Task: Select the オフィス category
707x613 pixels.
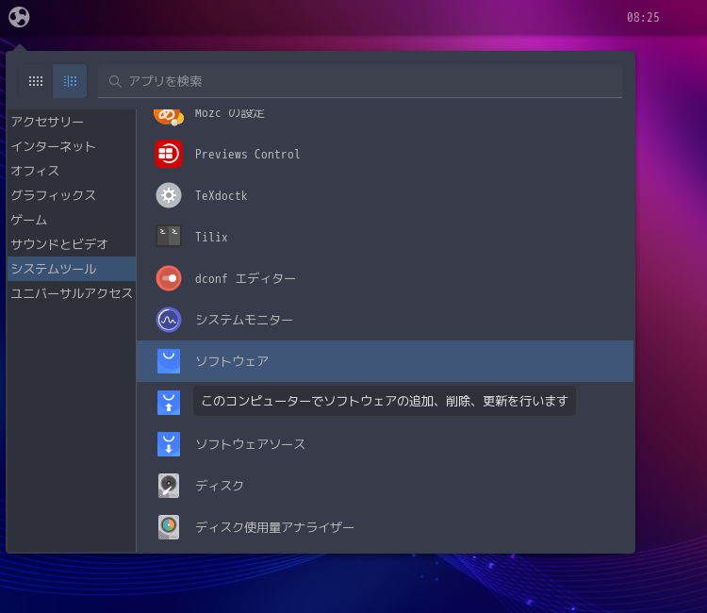Action: coord(72,171)
